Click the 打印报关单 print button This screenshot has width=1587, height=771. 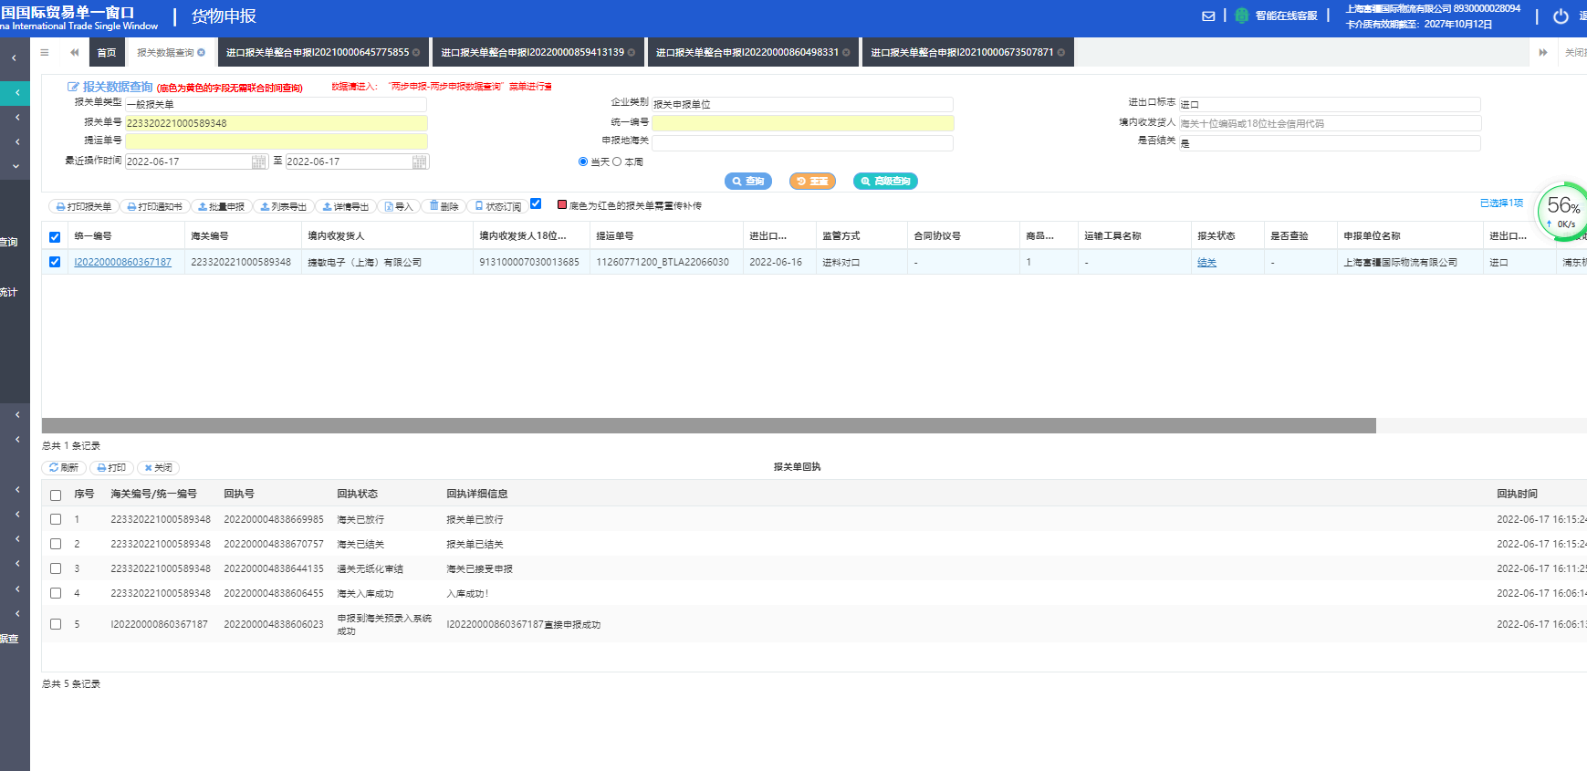pyautogui.click(x=83, y=206)
